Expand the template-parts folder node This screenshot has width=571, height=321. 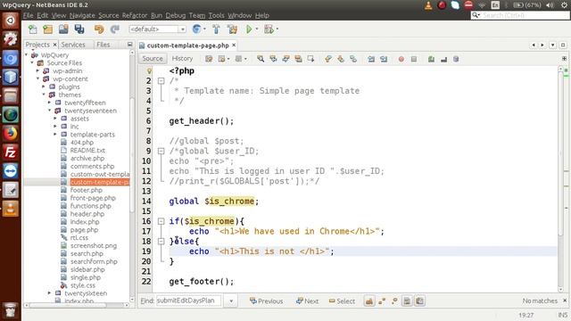pos(55,135)
